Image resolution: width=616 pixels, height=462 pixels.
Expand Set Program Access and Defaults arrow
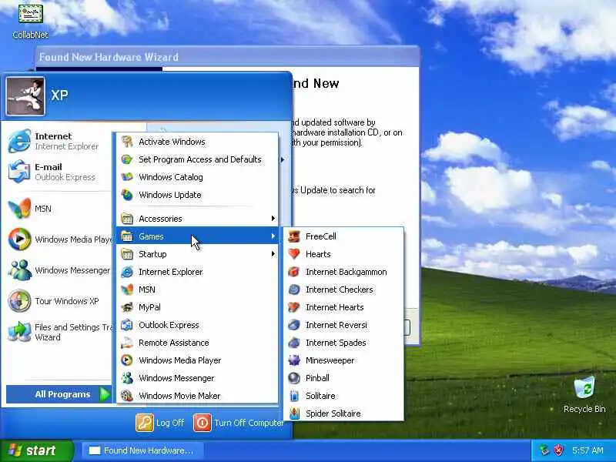[x=282, y=159]
